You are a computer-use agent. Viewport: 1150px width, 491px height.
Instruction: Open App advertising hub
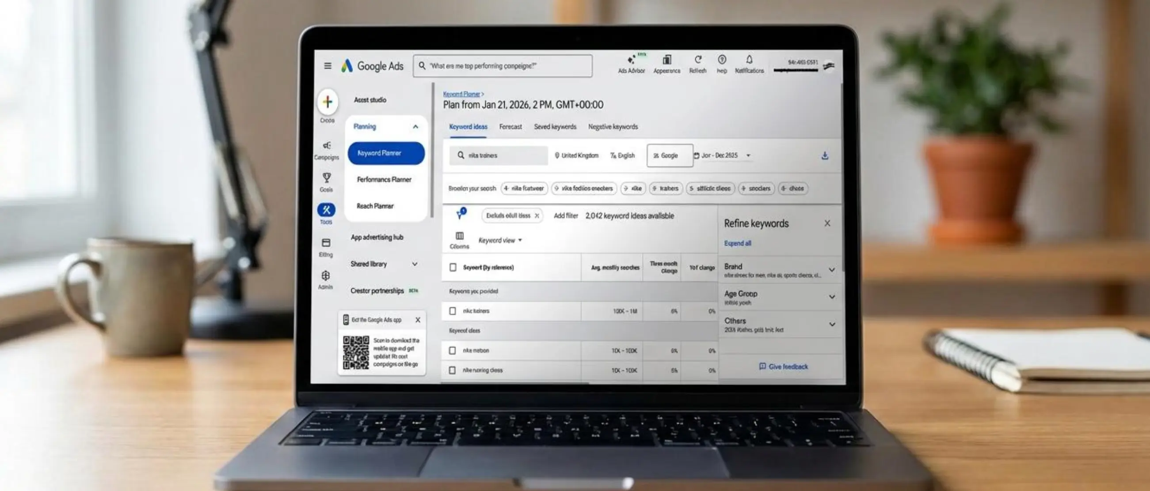[x=377, y=237]
